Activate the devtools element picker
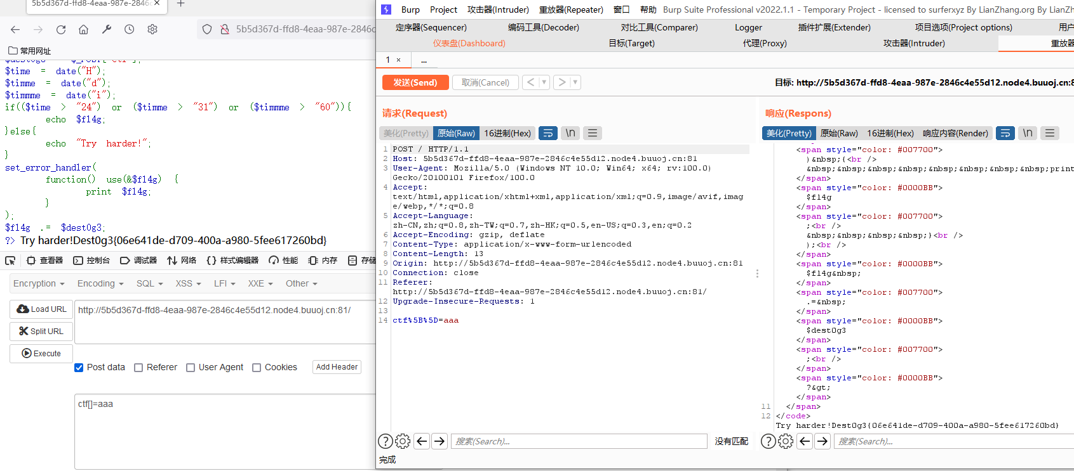This screenshot has width=1074, height=471. coord(10,261)
